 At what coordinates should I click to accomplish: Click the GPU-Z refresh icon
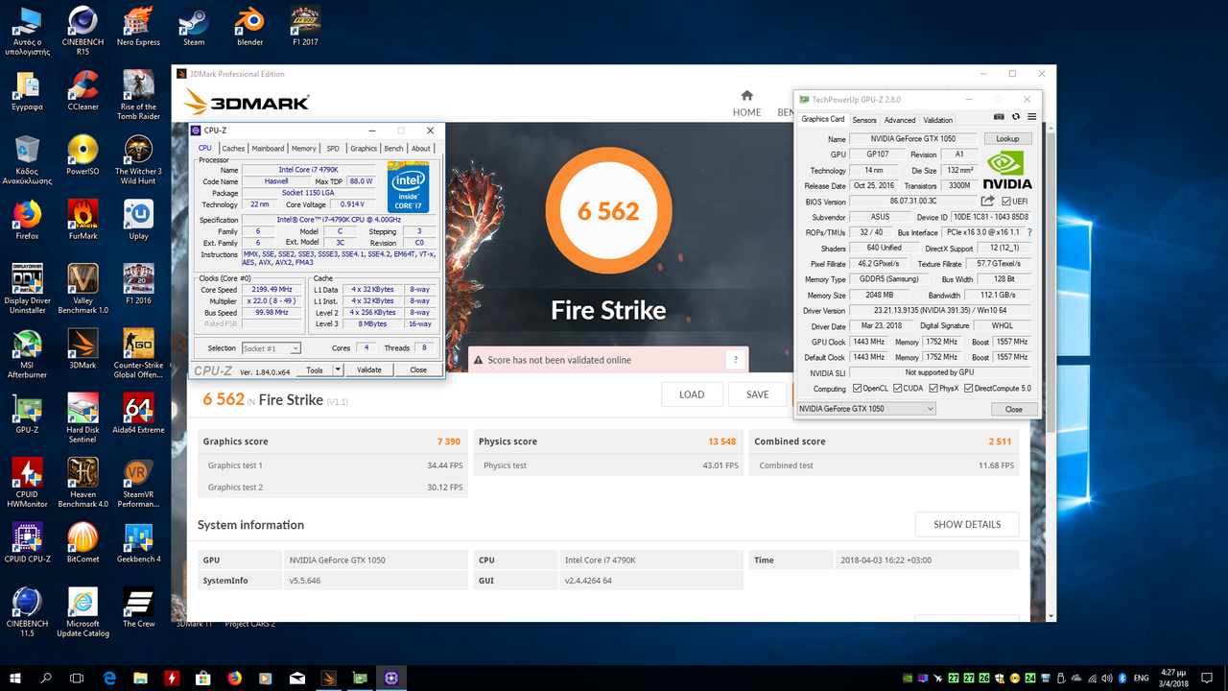click(x=1016, y=116)
